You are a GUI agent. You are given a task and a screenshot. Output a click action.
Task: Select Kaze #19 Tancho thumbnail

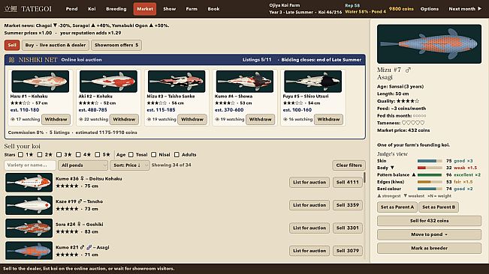[29, 205]
